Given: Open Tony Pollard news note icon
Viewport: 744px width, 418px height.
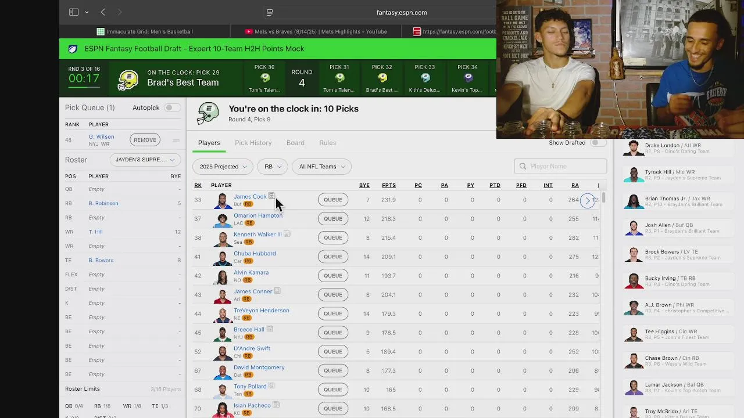Looking at the screenshot, I should [271, 385].
